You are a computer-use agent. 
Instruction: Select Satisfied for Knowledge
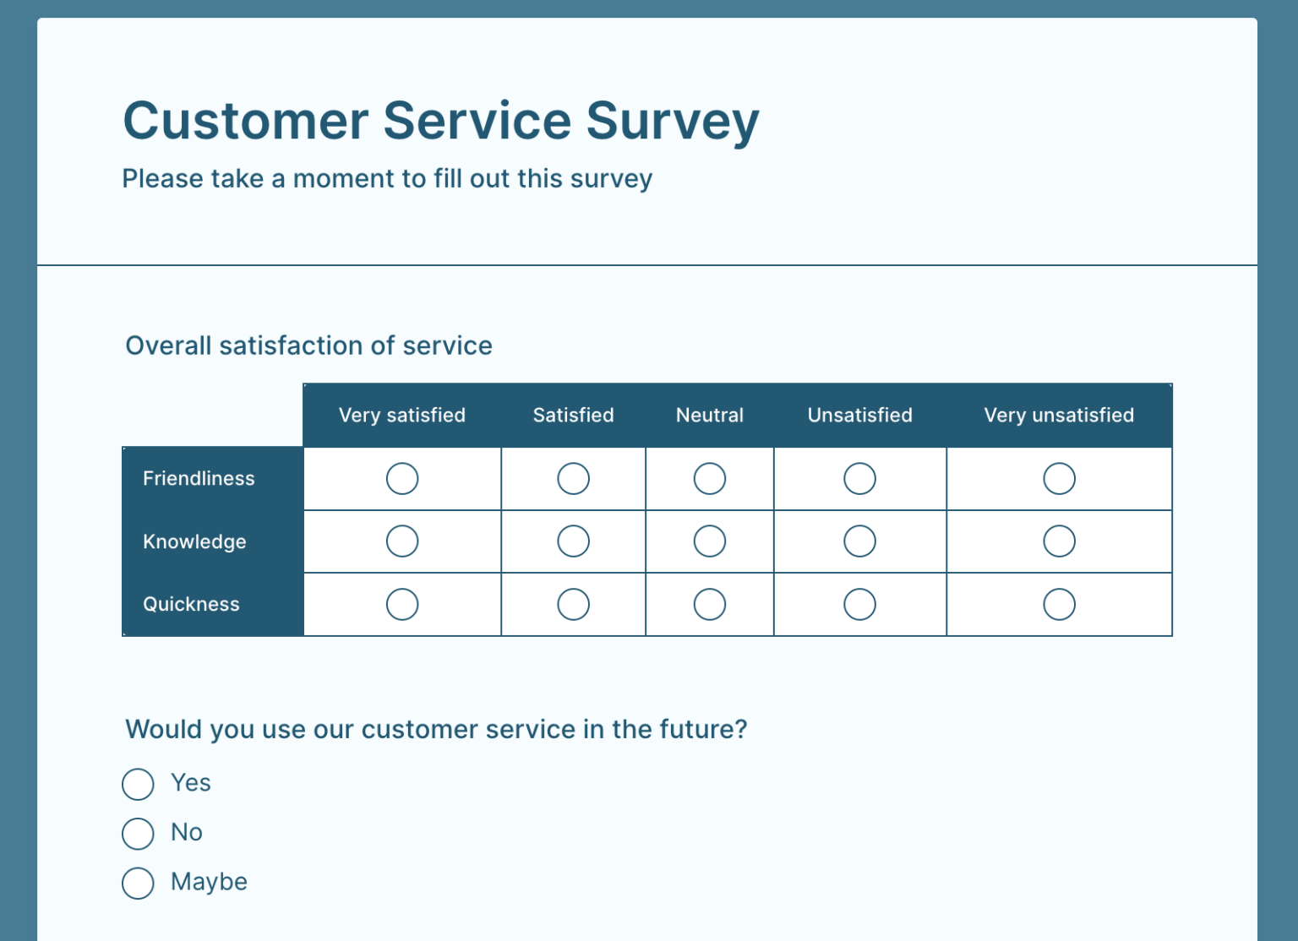[x=573, y=541]
